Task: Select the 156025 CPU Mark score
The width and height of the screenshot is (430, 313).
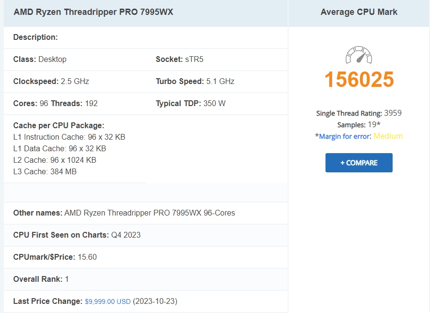Action: pyautogui.click(x=359, y=79)
